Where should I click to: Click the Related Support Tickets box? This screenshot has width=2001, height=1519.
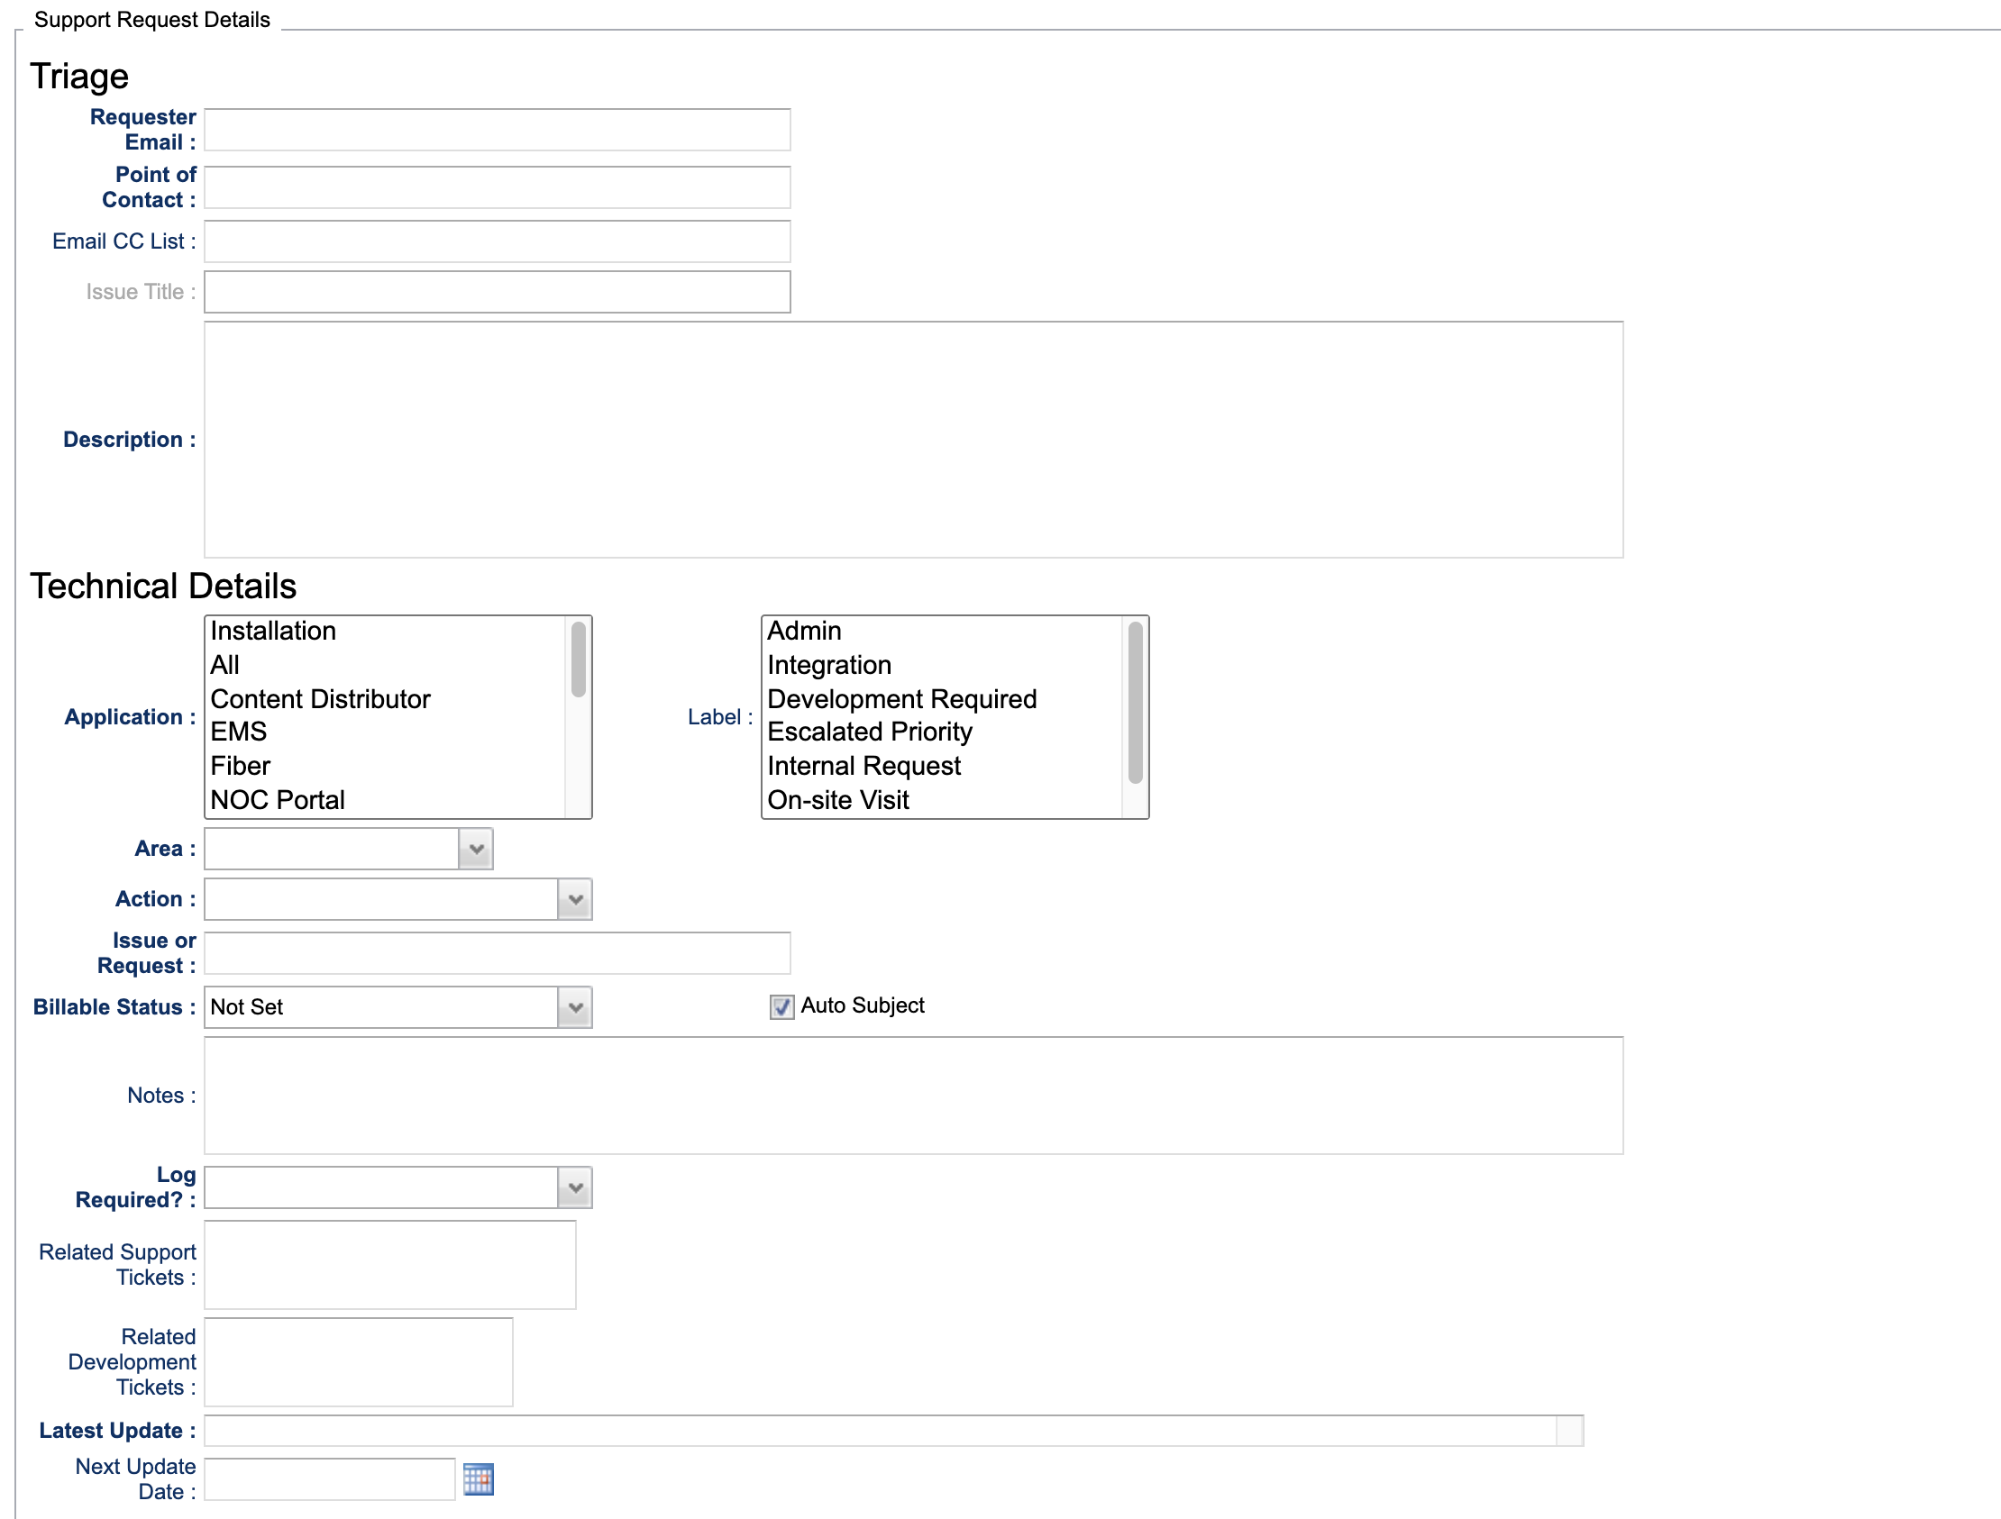390,1264
